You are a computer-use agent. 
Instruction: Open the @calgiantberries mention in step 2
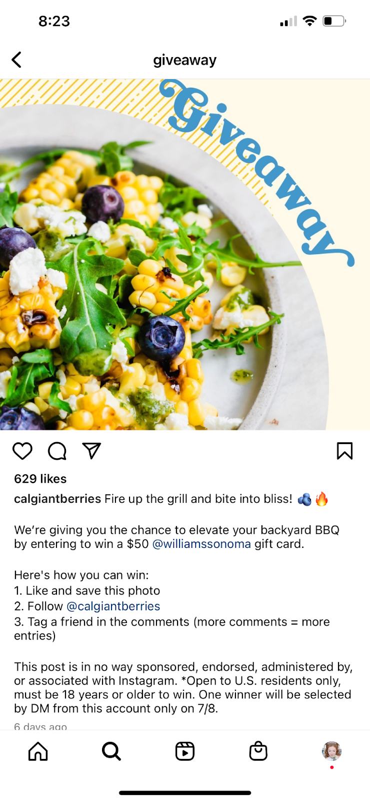pos(113,606)
